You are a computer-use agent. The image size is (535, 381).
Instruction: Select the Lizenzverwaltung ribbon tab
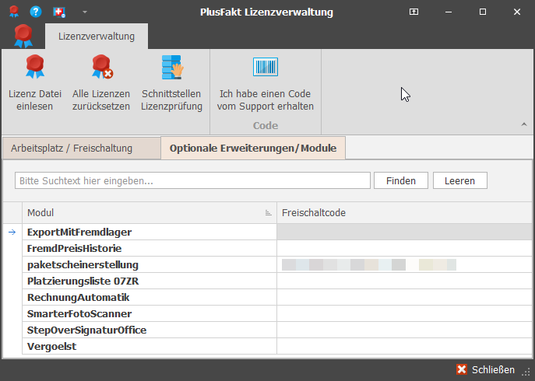coord(97,36)
